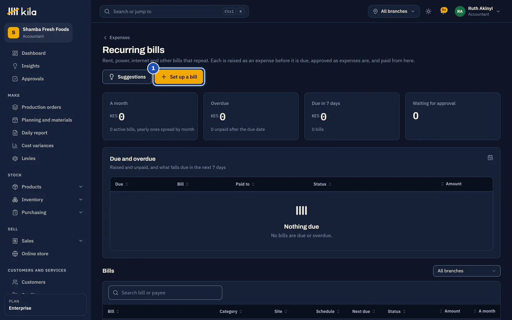512x320 pixels.
Task: Sort Bills table by Next due
Action: [364, 311]
